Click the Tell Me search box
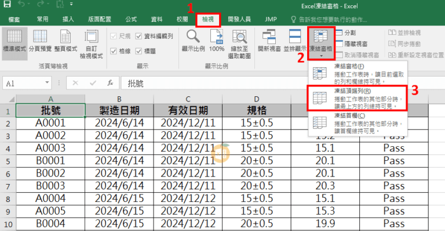Viewport: 445px width, 231px height. (x=329, y=19)
